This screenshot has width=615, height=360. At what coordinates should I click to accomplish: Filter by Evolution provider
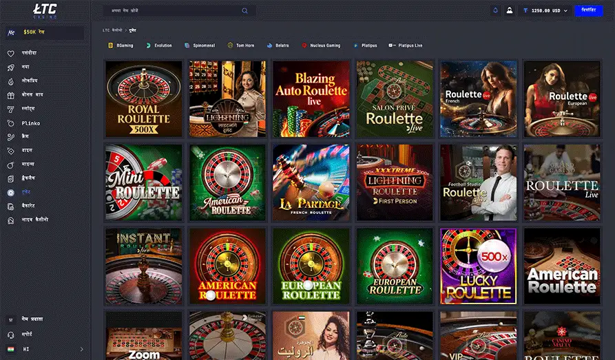point(159,45)
